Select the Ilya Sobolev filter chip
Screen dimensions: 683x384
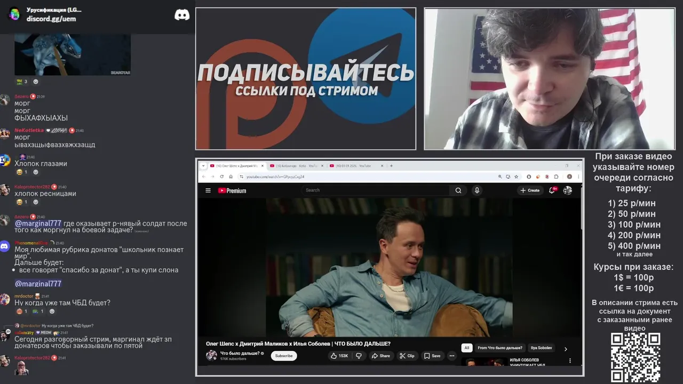[541, 348]
